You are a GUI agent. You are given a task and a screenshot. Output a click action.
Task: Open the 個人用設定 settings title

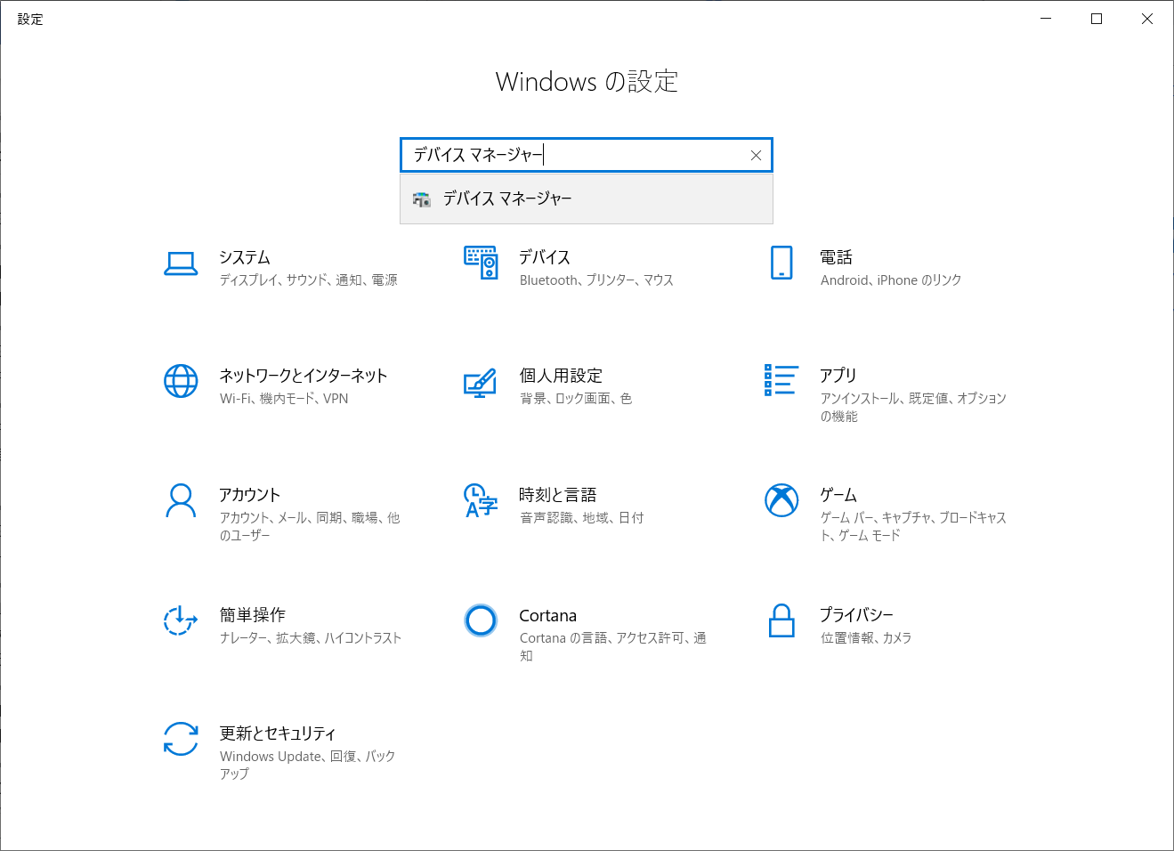pyautogui.click(x=561, y=376)
